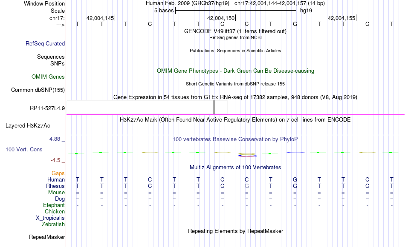Viewport: 405px width, 247px height.
Task: Click the OMIM Gene Phenotypes track title
Action: (235, 71)
